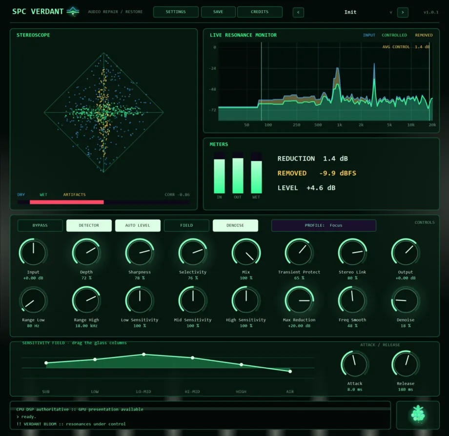Click the Freq Smooth knob

(x=352, y=300)
